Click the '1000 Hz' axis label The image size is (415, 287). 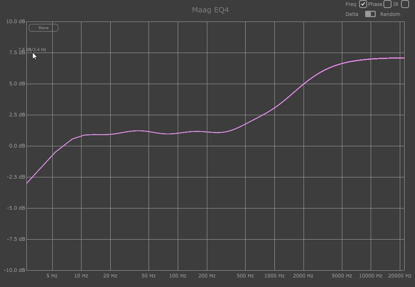pyautogui.click(x=274, y=276)
